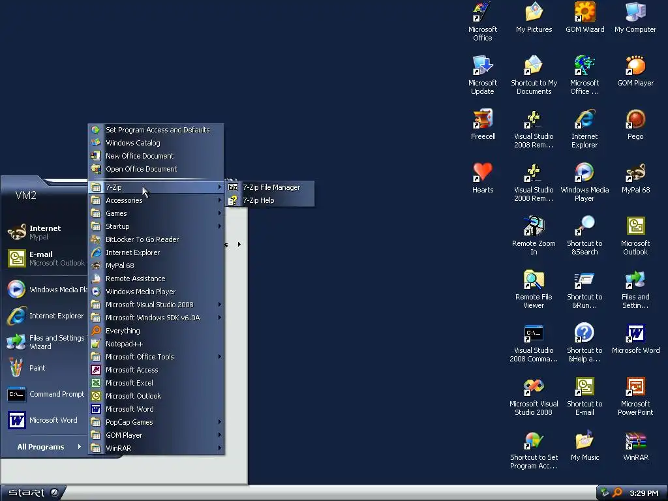Open Shortcut to My Documents icon
This screenshot has height=501, width=668.
(534, 75)
